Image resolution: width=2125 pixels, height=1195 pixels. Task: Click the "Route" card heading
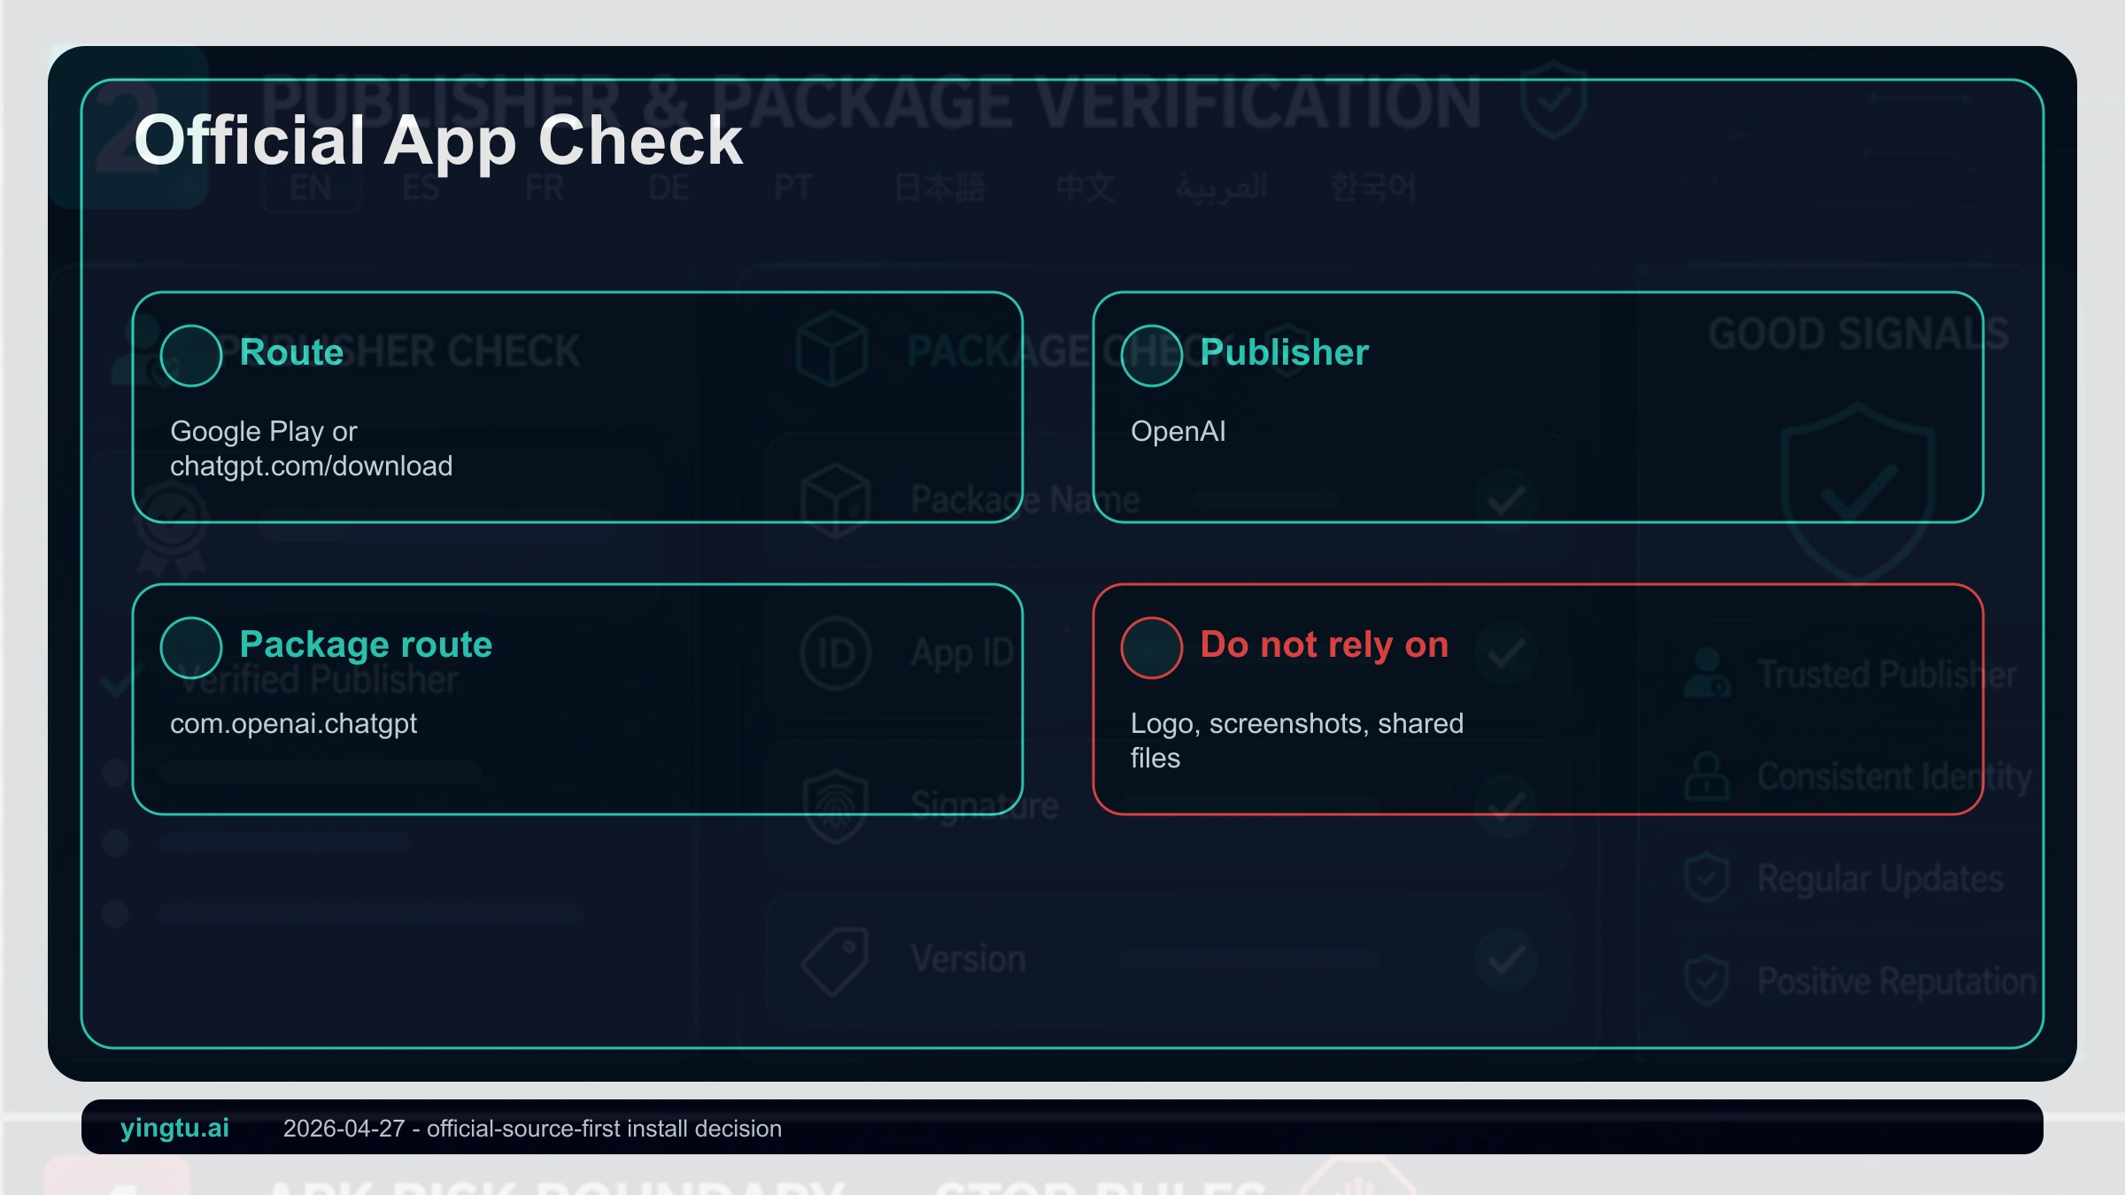(x=291, y=352)
